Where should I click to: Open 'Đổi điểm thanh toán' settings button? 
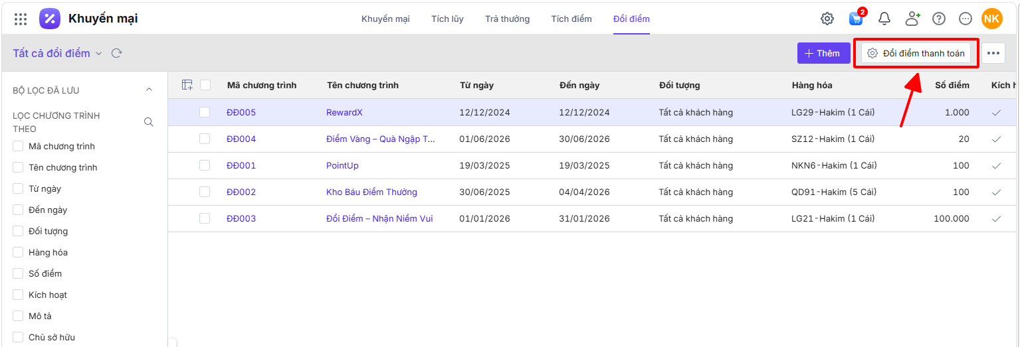coord(916,53)
